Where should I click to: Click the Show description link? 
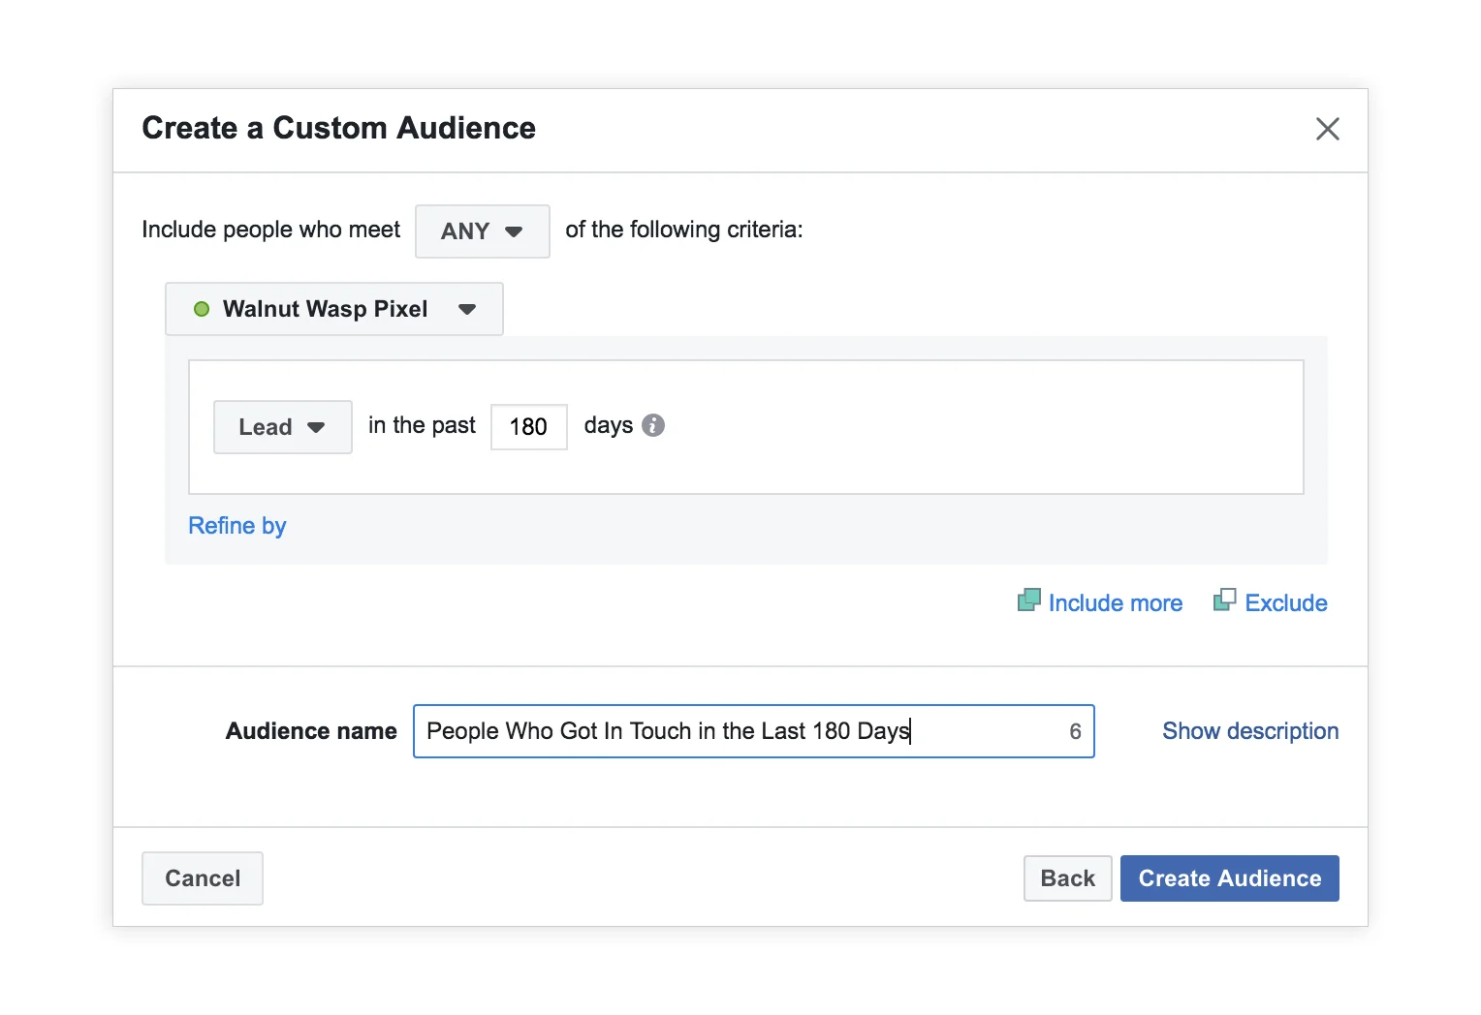[1250, 731]
